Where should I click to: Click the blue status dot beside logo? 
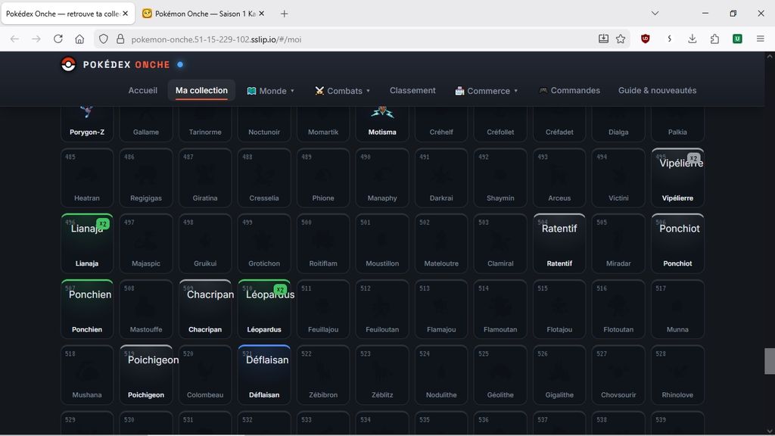point(180,64)
